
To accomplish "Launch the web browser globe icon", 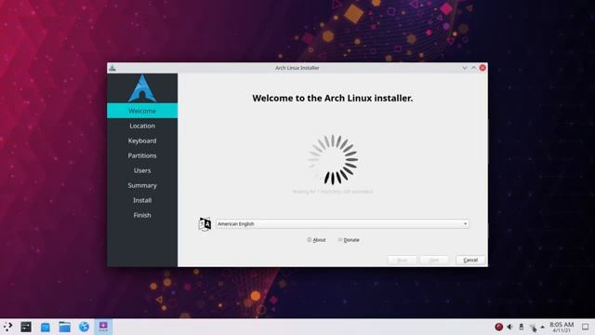I will pos(84,327).
